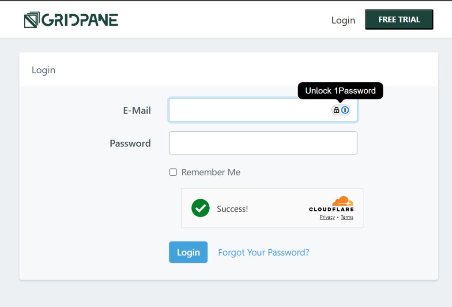Focus the Password input field
Image resolution: width=452 pixels, height=307 pixels.
pos(263,143)
